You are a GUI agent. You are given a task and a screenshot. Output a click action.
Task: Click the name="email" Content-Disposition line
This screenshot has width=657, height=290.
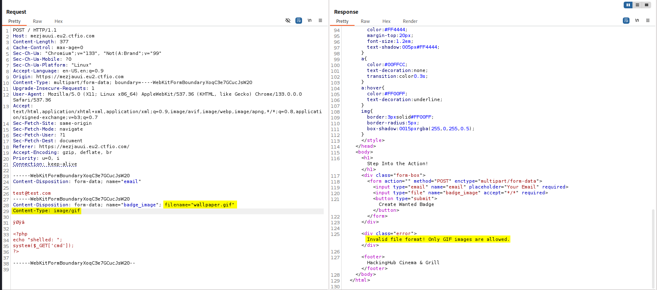click(x=77, y=181)
